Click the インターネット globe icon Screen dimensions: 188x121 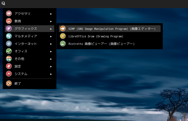(x=9, y=44)
